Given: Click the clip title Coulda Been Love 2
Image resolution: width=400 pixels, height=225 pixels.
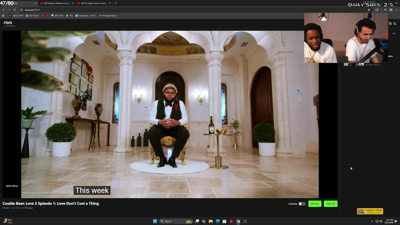Looking at the screenshot, I should click(51, 203).
